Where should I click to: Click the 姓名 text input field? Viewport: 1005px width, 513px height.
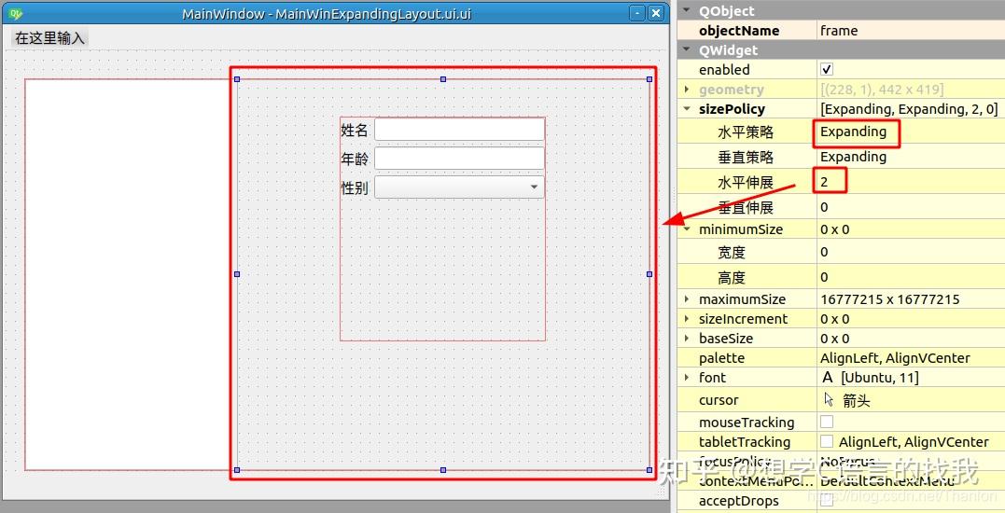pyautogui.click(x=459, y=130)
